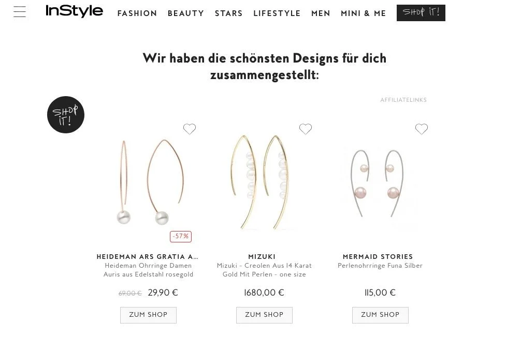Open the Mizuki gold pearl earrings image
The width and height of the screenshot is (506, 354).
(264, 182)
